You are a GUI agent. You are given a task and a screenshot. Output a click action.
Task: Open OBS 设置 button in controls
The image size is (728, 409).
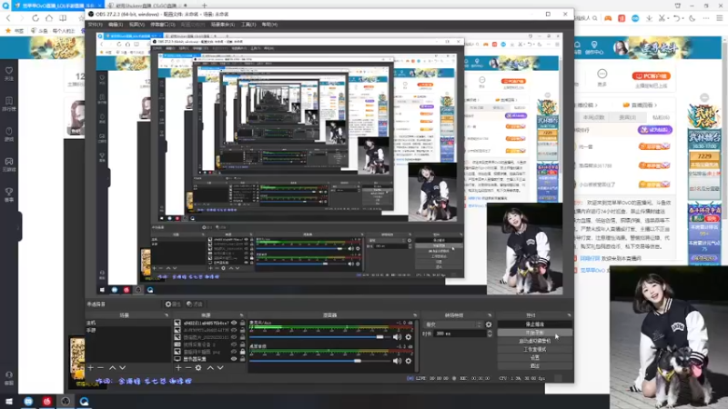pyautogui.click(x=535, y=357)
